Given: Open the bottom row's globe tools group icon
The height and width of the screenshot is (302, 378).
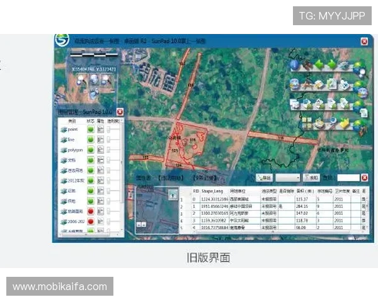Looking at the screenshot, I should pyautogui.click(x=360, y=128).
